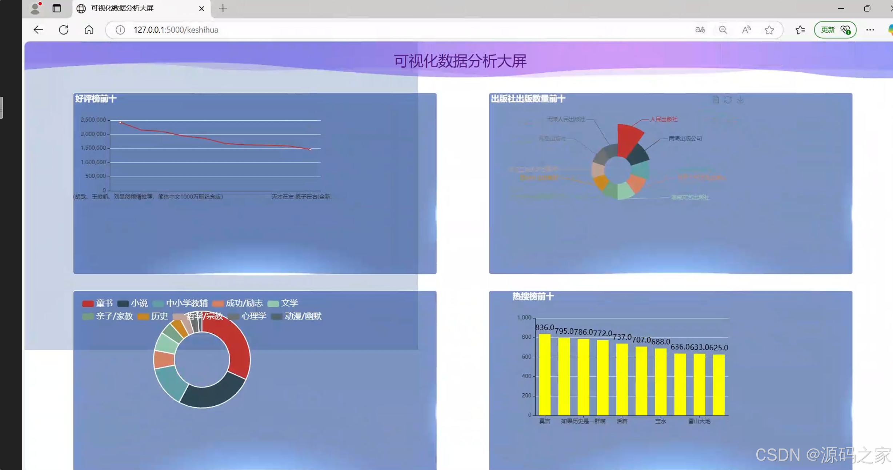Reload the page with refresh icon
893x470 pixels.
click(63, 29)
